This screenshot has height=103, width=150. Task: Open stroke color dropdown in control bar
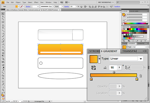pos(24,6)
